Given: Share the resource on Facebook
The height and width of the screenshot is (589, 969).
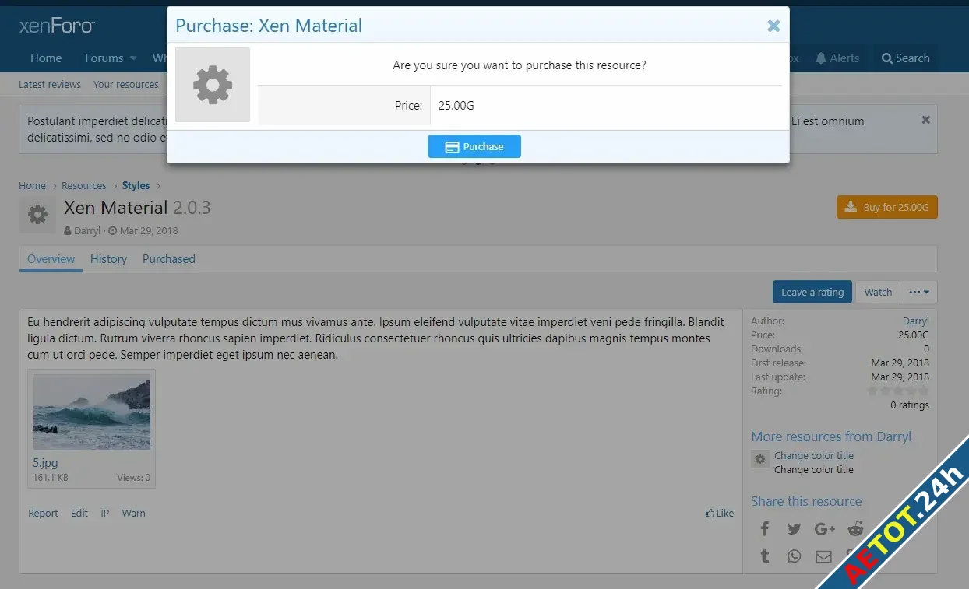Looking at the screenshot, I should pyautogui.click(x=764, y=528).
